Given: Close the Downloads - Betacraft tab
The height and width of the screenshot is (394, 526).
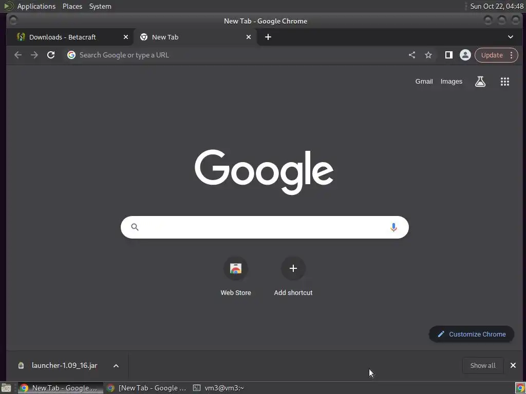Looking at the screenshot, I should pyautogui.click(x=126, y=37).
